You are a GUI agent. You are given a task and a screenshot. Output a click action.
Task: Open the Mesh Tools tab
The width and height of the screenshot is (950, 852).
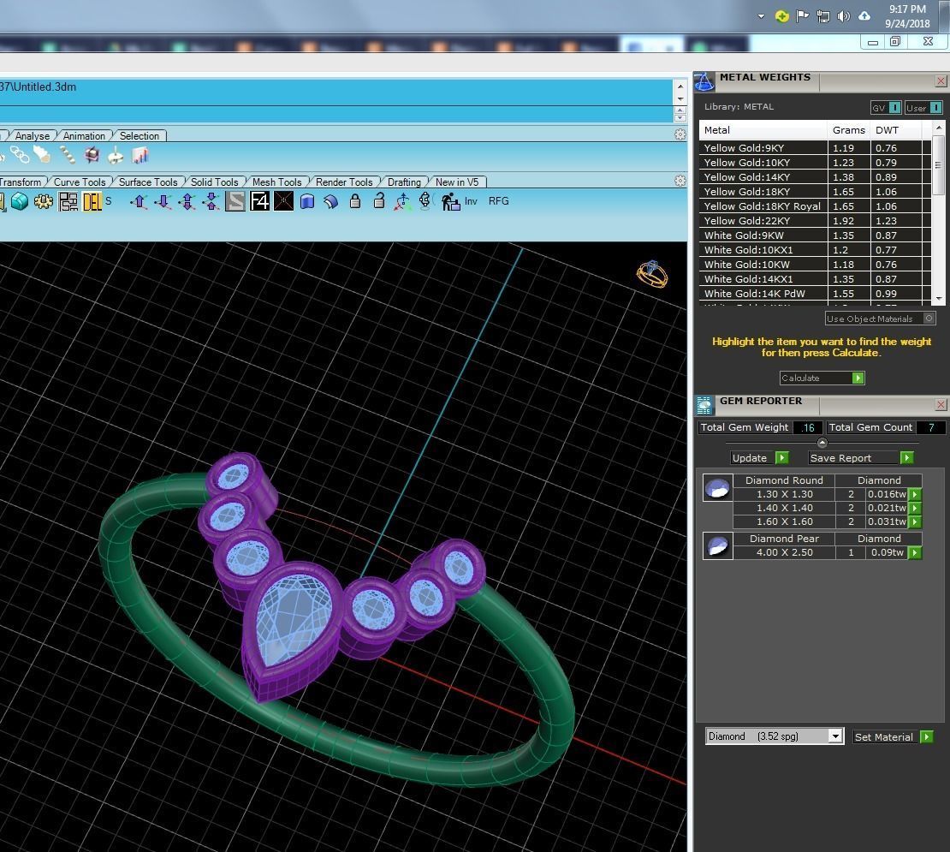pos(277,182)
